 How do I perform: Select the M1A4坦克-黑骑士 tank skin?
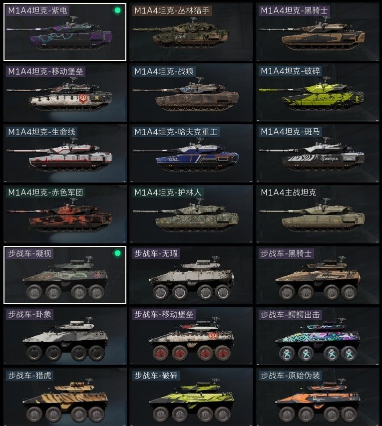[318, 32]
